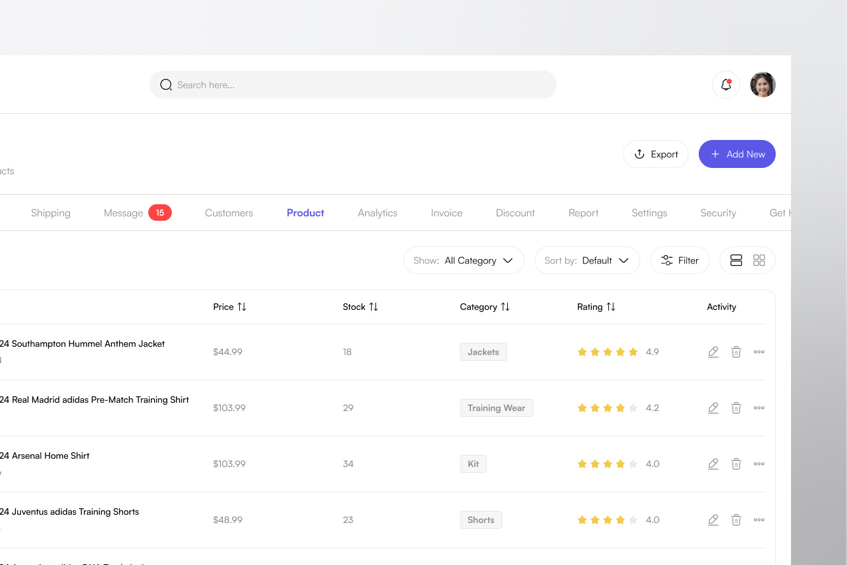
Task: Click the search magnifier icon
Action: [166, 85]
